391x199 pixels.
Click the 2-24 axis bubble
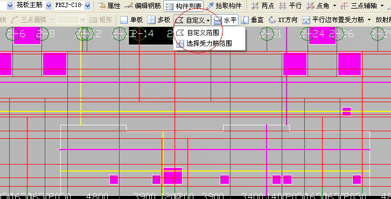pos(308,34)
